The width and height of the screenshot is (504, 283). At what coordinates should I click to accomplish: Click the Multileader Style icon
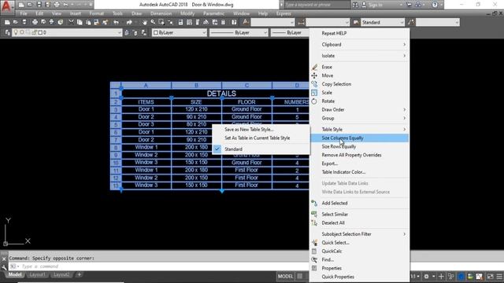(x=411, y=22)
